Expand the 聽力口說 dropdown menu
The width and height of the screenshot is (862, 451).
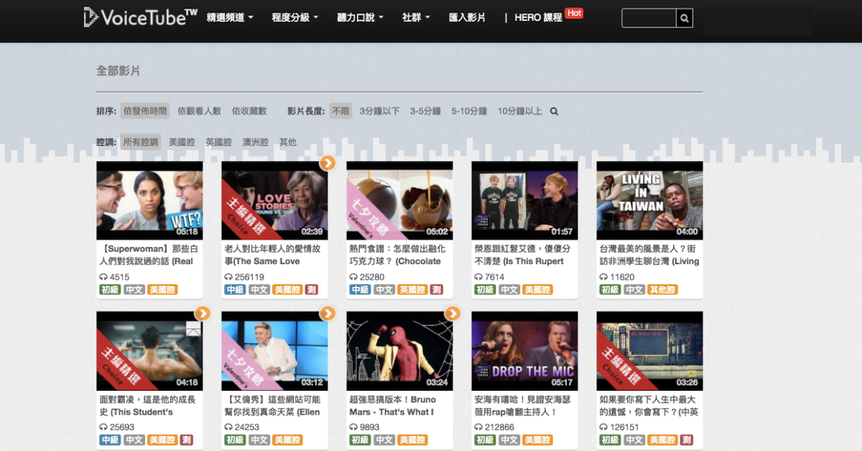point(360,18)
